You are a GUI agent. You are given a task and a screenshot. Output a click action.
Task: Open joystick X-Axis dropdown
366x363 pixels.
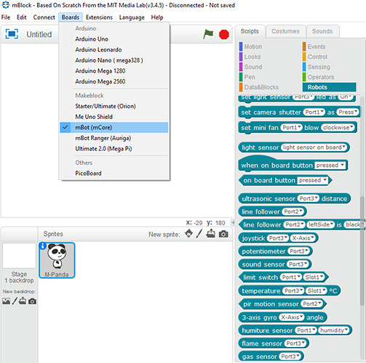[x=303, y=238]
